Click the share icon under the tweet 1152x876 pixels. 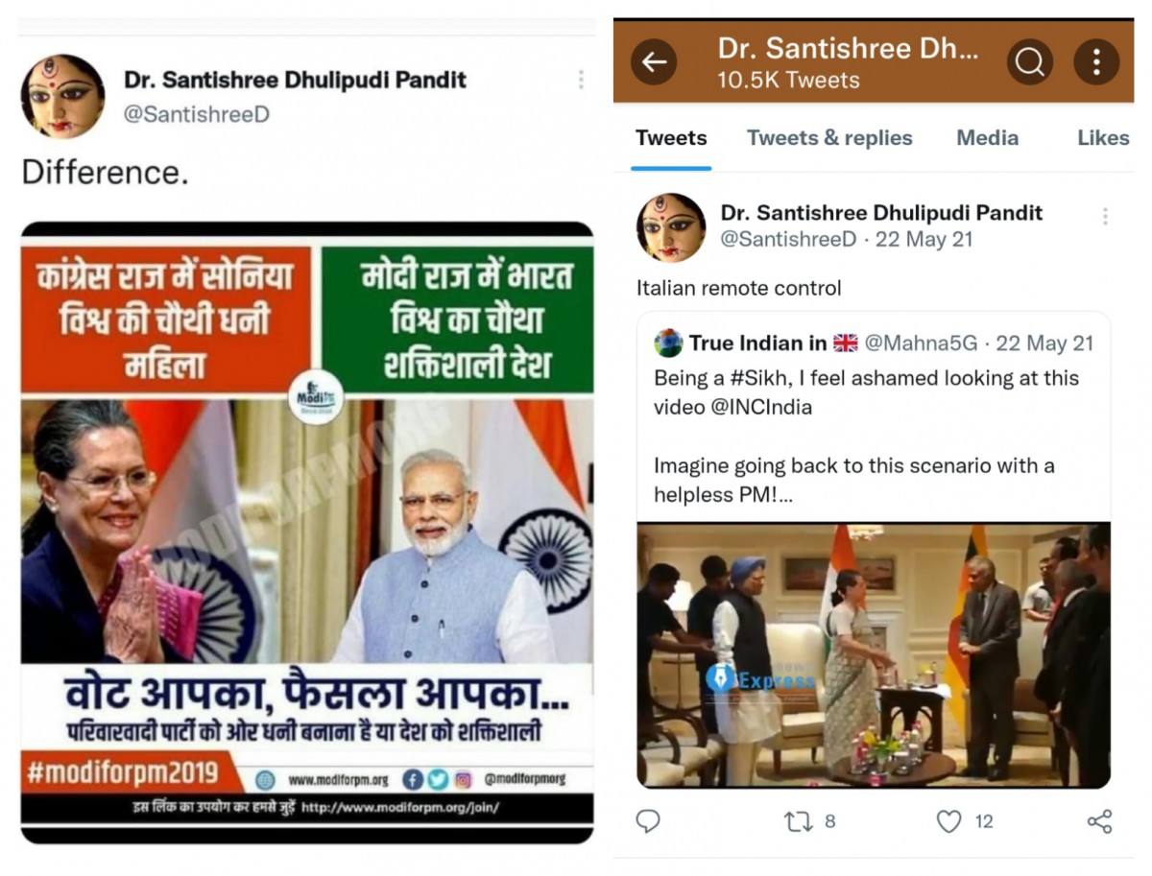click(x=1099, y=821)
